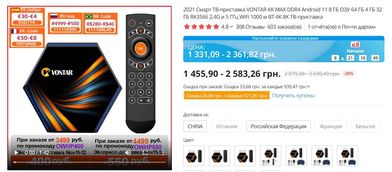Screen dimensions: 392x172
Task: Open the 603 заказа(ов) orders link
Action: pos(284,27)
